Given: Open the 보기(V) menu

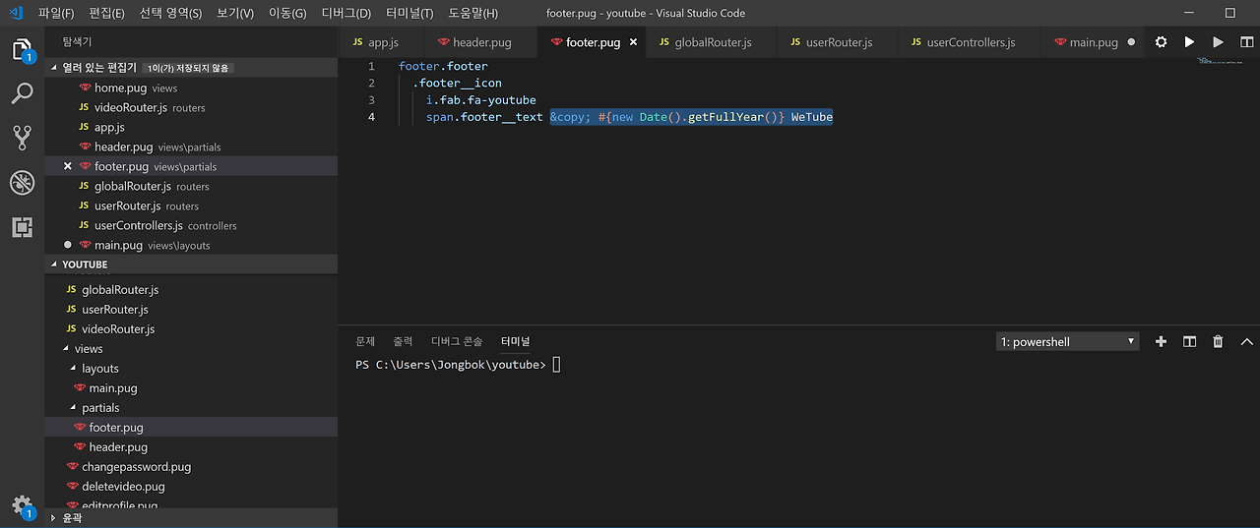Looking at the screenshot, I should 234,13.
